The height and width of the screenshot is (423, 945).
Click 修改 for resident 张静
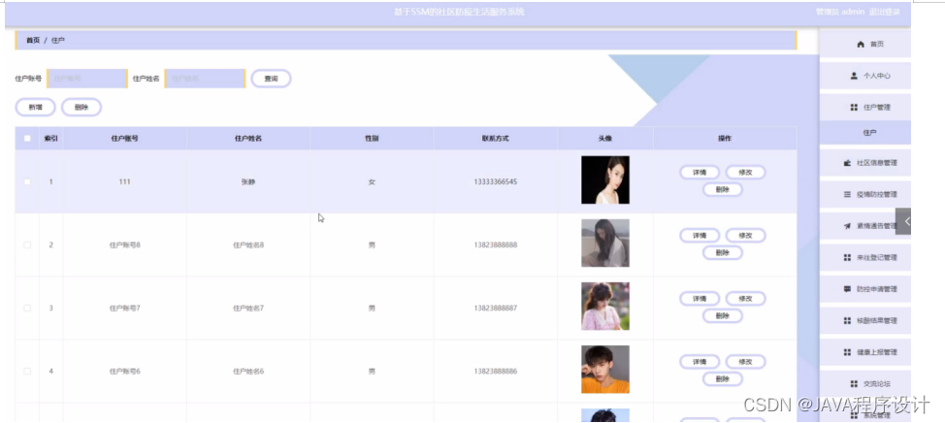pyautogui.click(x=745, y=173)
